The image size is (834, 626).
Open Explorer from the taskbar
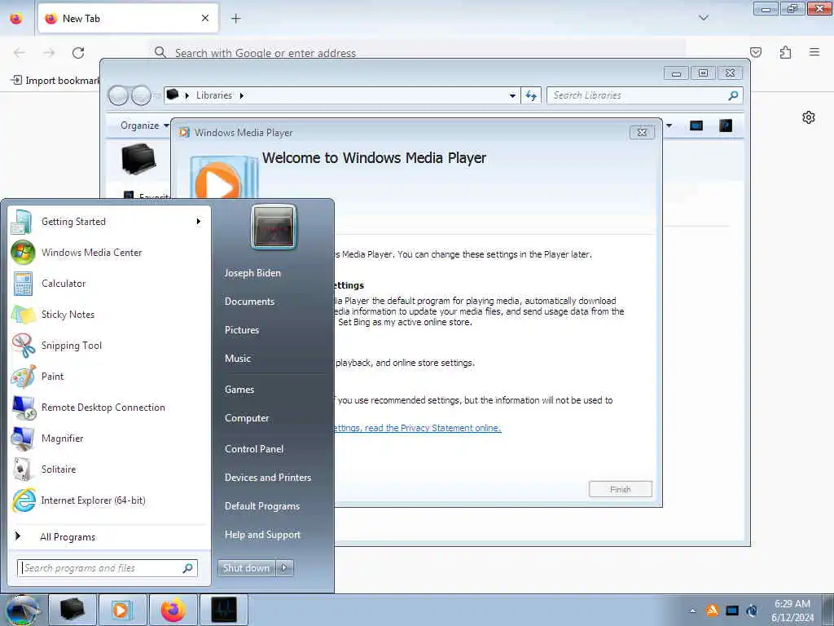(x=72, y=610)
